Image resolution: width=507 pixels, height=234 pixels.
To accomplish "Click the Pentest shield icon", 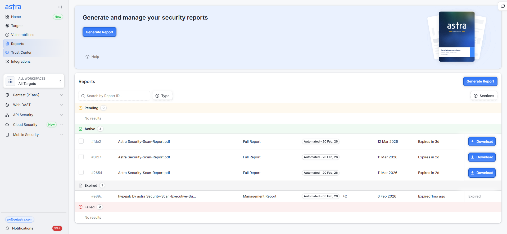I will pos(7,95).
